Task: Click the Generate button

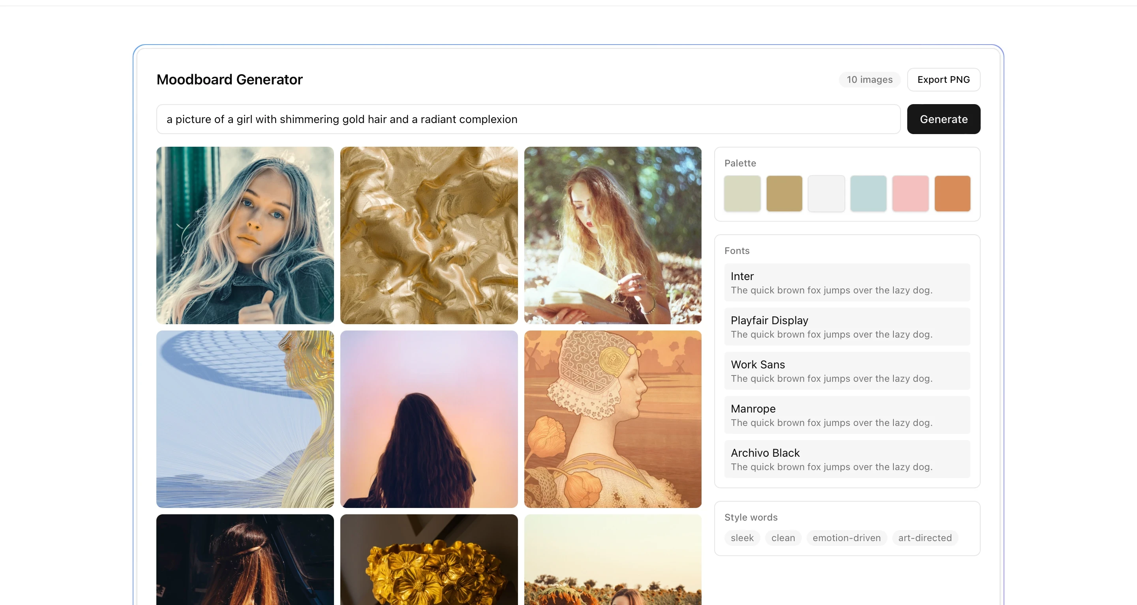Action: [943, 119]
